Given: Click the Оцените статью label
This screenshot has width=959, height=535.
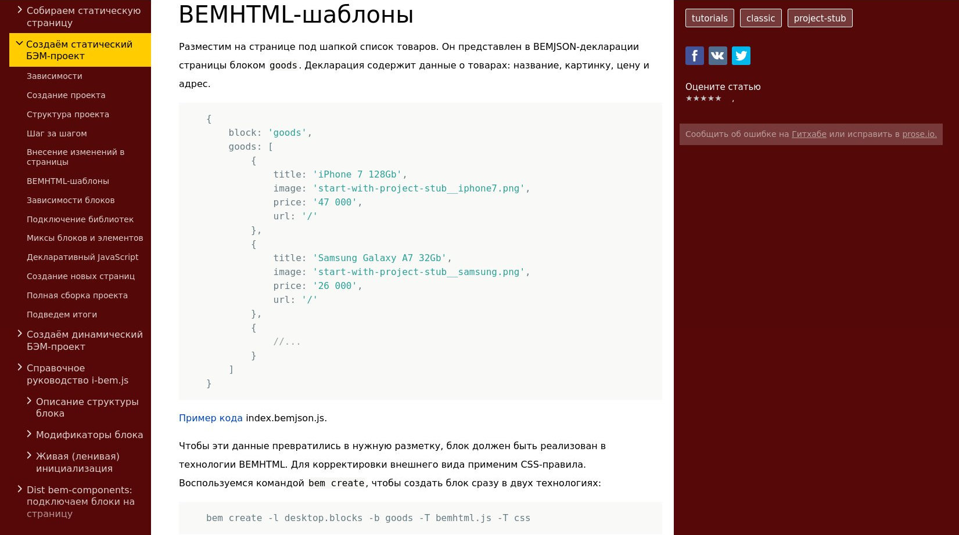Looking at the screenshot, I should (723, 86).
